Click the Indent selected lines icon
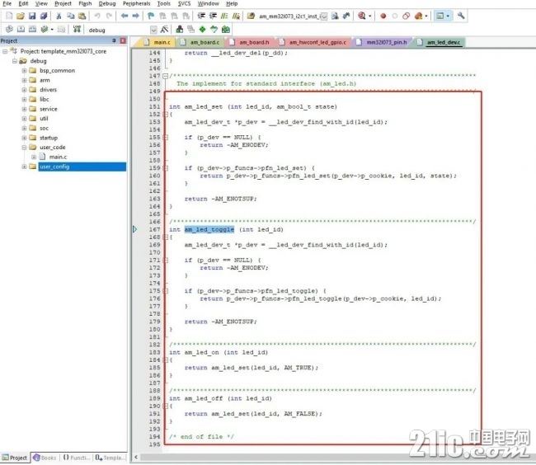The width and height of the screenshot is (536, 465). (x=201, y=16)
